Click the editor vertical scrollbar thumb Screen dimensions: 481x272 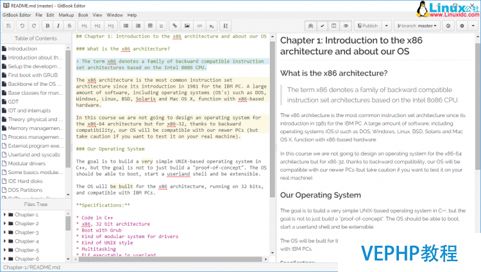(273, 119)
